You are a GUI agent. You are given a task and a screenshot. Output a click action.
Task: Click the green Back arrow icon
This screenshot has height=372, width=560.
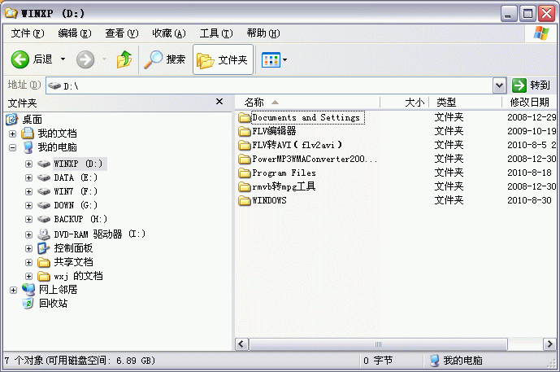[20, 59]
